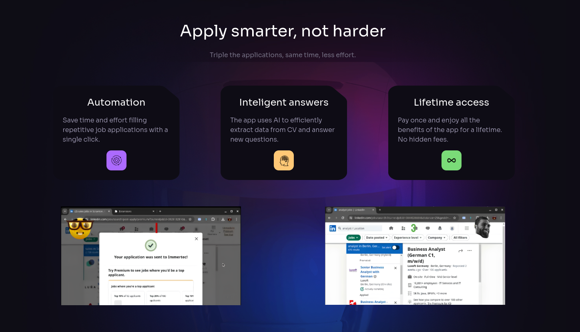Viewport: 580px width, 332px height.
Task: Click notifications bell with badge in sales demo
Action: coord(181,229)
